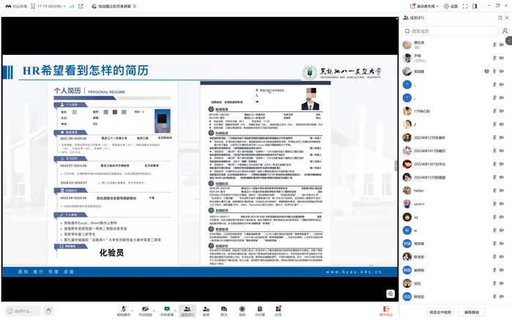Open the AI notes icon

pos(260,309)
